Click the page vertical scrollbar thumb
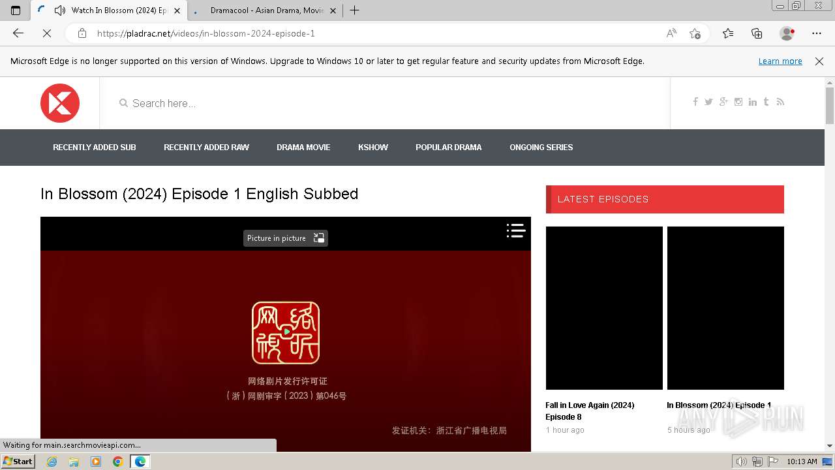Screen dimensions: 835x470 coord(830,104)
